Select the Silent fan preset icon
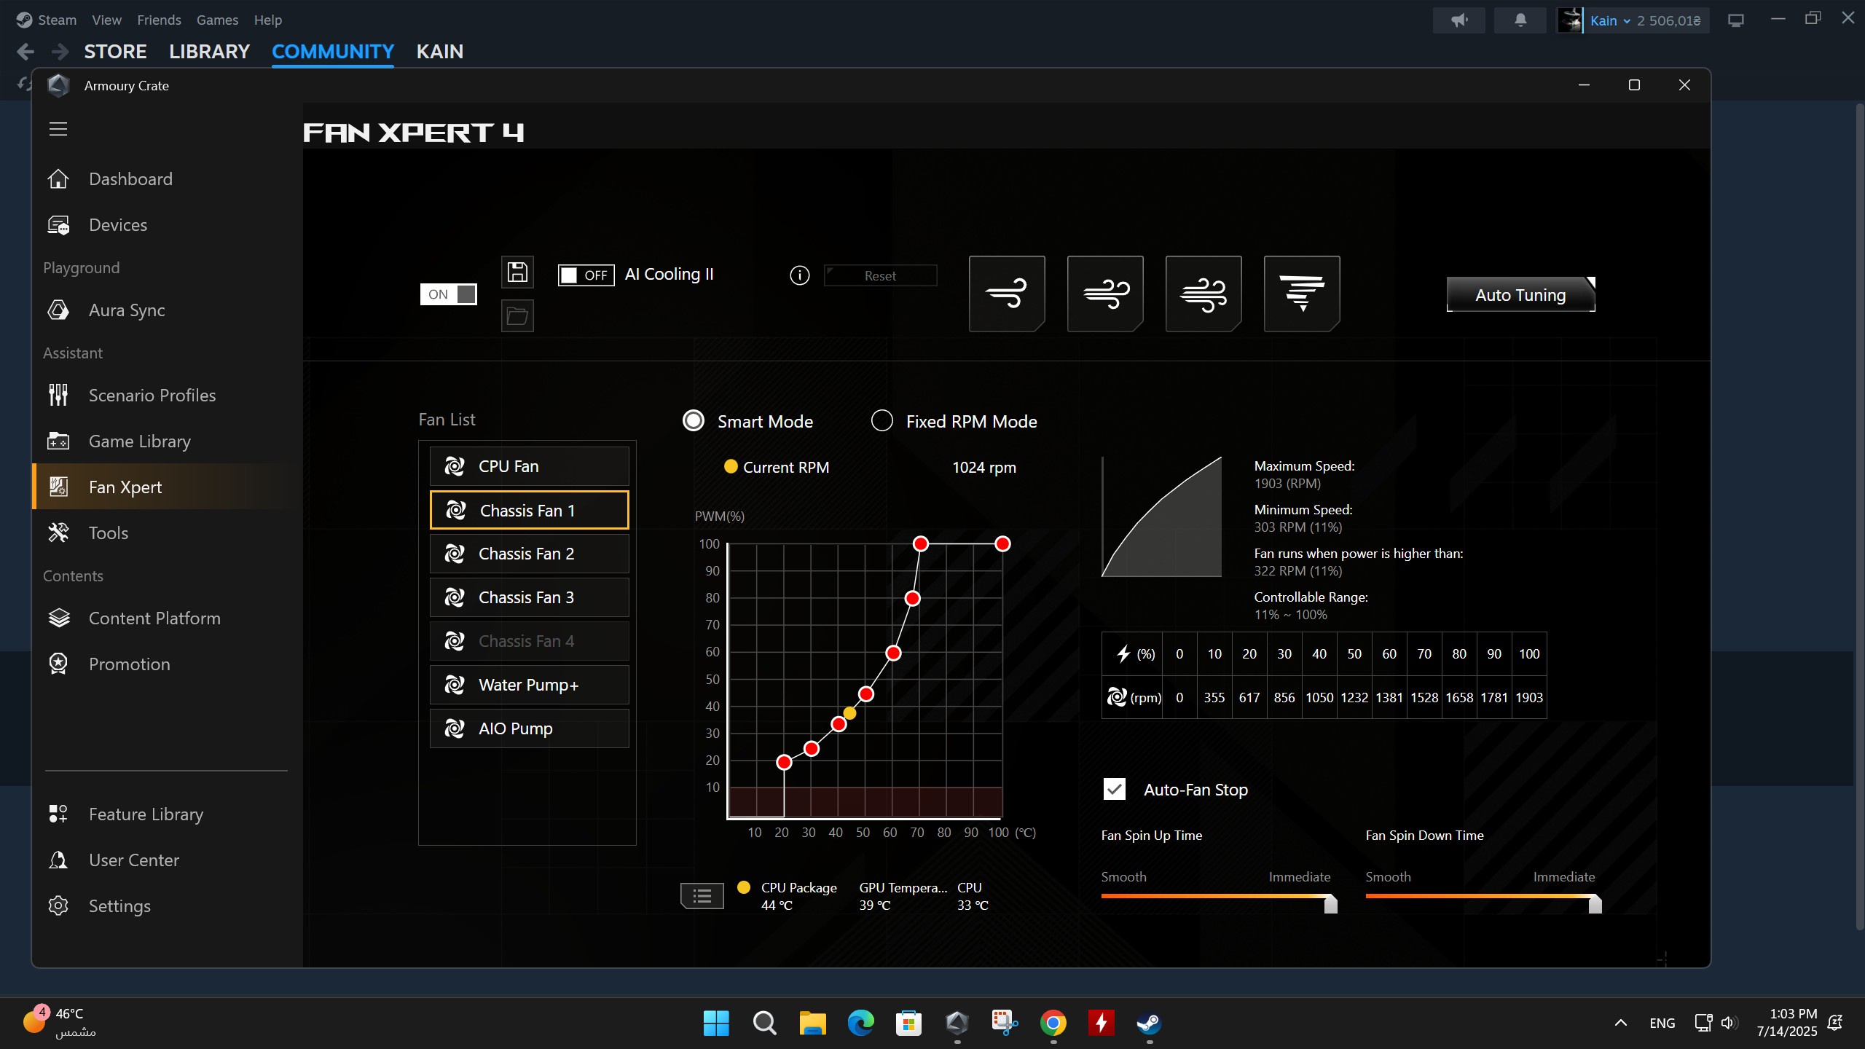 click(1007, 294)
